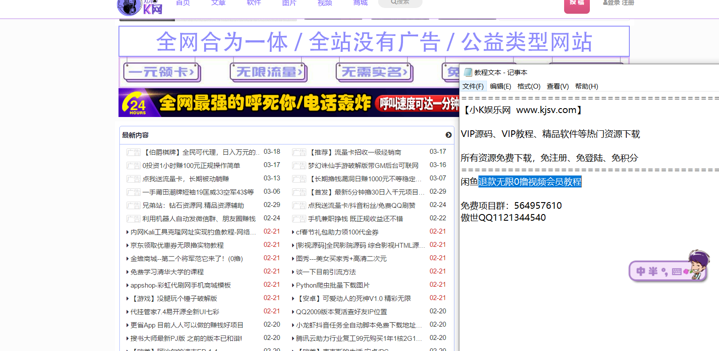Open 京东领取优惠券无限撸实物教程

coord(177,246)
